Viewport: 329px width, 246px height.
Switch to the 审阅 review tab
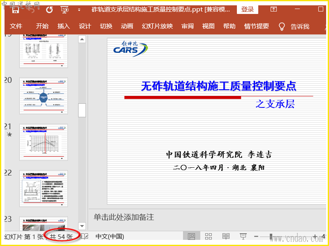(x=188, y=26)
